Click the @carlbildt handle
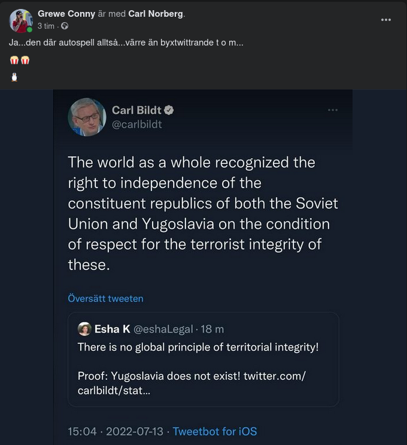This screenshot has height=445, width=407. click(x=137, y=125)
